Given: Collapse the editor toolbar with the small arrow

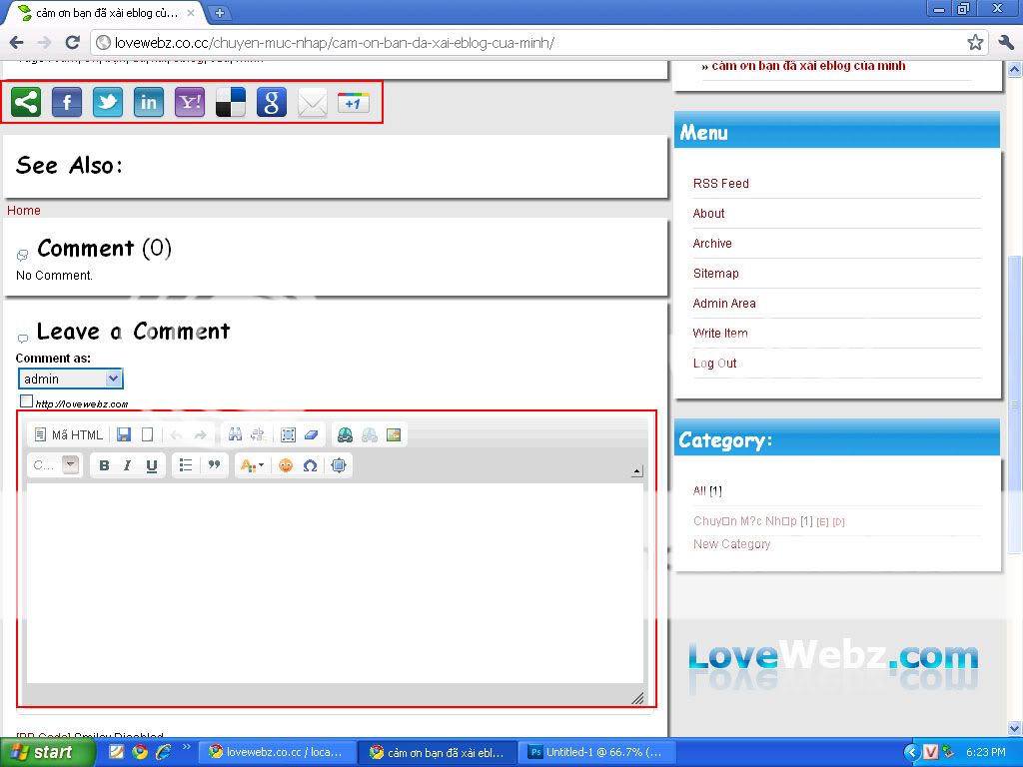Looking at the screenshot, I should point(636,471).
